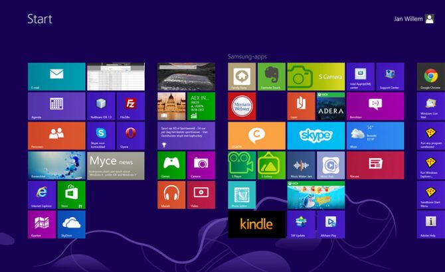Launch the SkyDrive tile

tap(72, 224)
